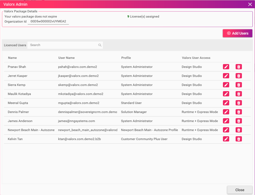The image size is (255, 195).
Task: Delete Maulik Kotadiya's license
Action: (239, 94)
